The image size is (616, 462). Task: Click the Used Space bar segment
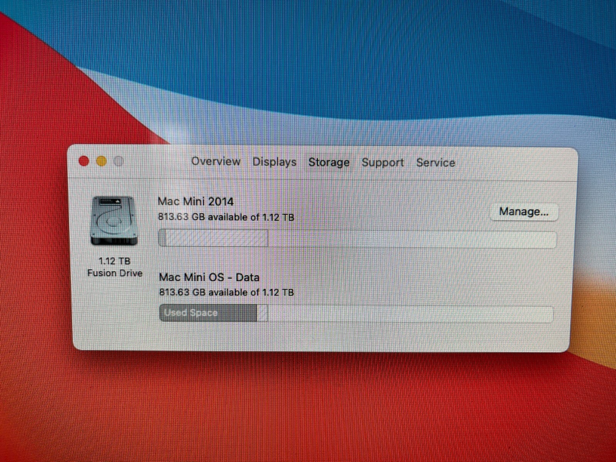[208, 313]
